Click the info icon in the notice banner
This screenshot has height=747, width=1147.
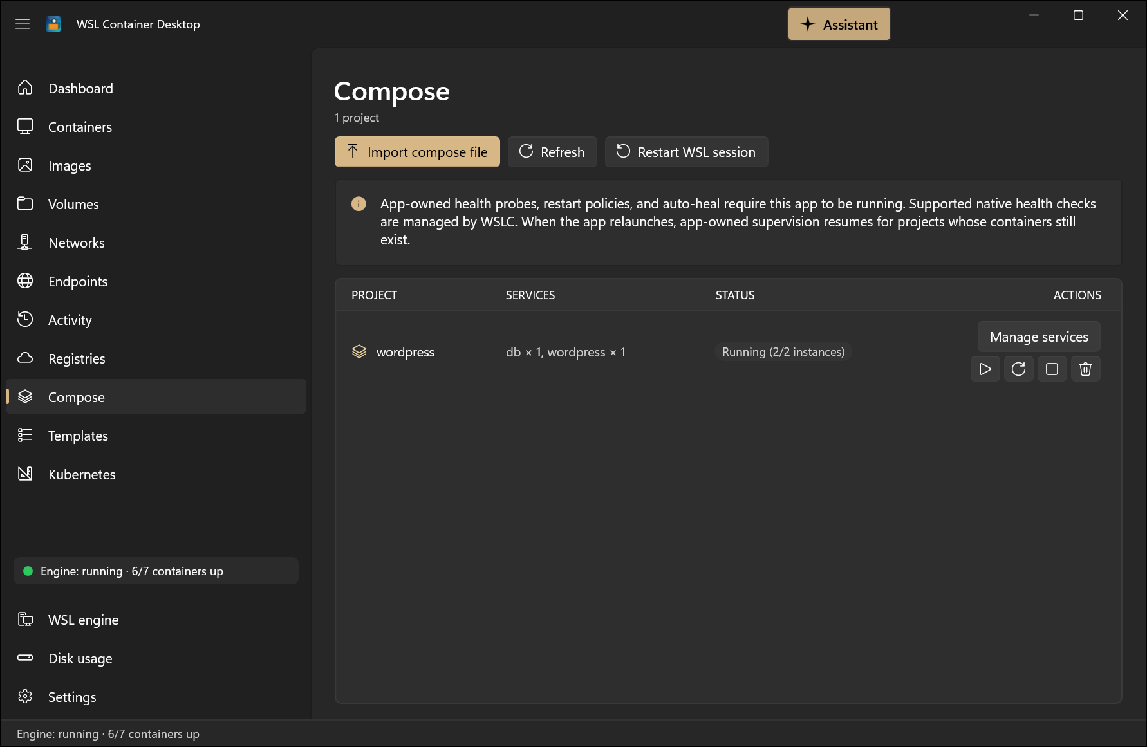(359, 204)
